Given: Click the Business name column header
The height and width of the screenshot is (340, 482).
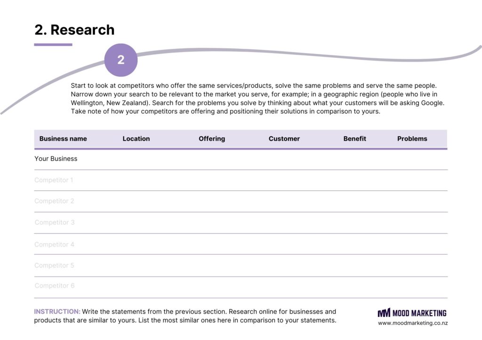Looking at the screenshot, I should coord(63,139).
